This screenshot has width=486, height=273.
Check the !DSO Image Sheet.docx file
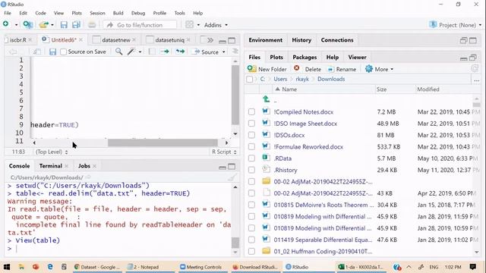click(251, 123)
